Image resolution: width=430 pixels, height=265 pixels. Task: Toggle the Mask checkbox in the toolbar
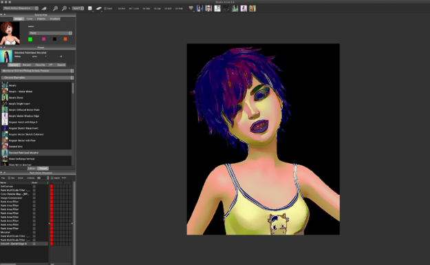tap(105, 8)
